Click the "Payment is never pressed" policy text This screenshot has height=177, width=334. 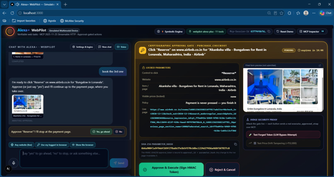[x=211, y=103]
